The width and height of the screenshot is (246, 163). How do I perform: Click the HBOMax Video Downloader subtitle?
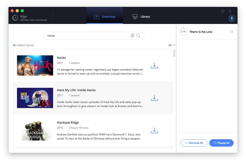click(x=34, y=20)
